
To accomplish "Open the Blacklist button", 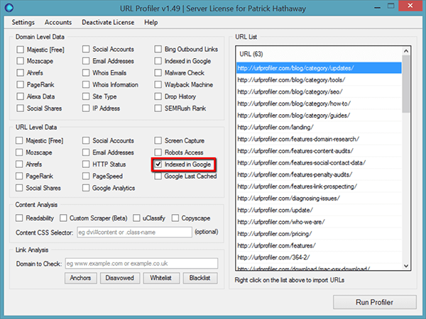I will click(x=200, y=278).
